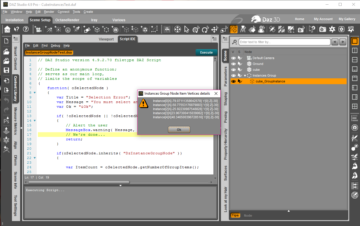The image size is (360, 226).
Task: Select the single-pane viewport layout icon
Action: pos(355,41)
